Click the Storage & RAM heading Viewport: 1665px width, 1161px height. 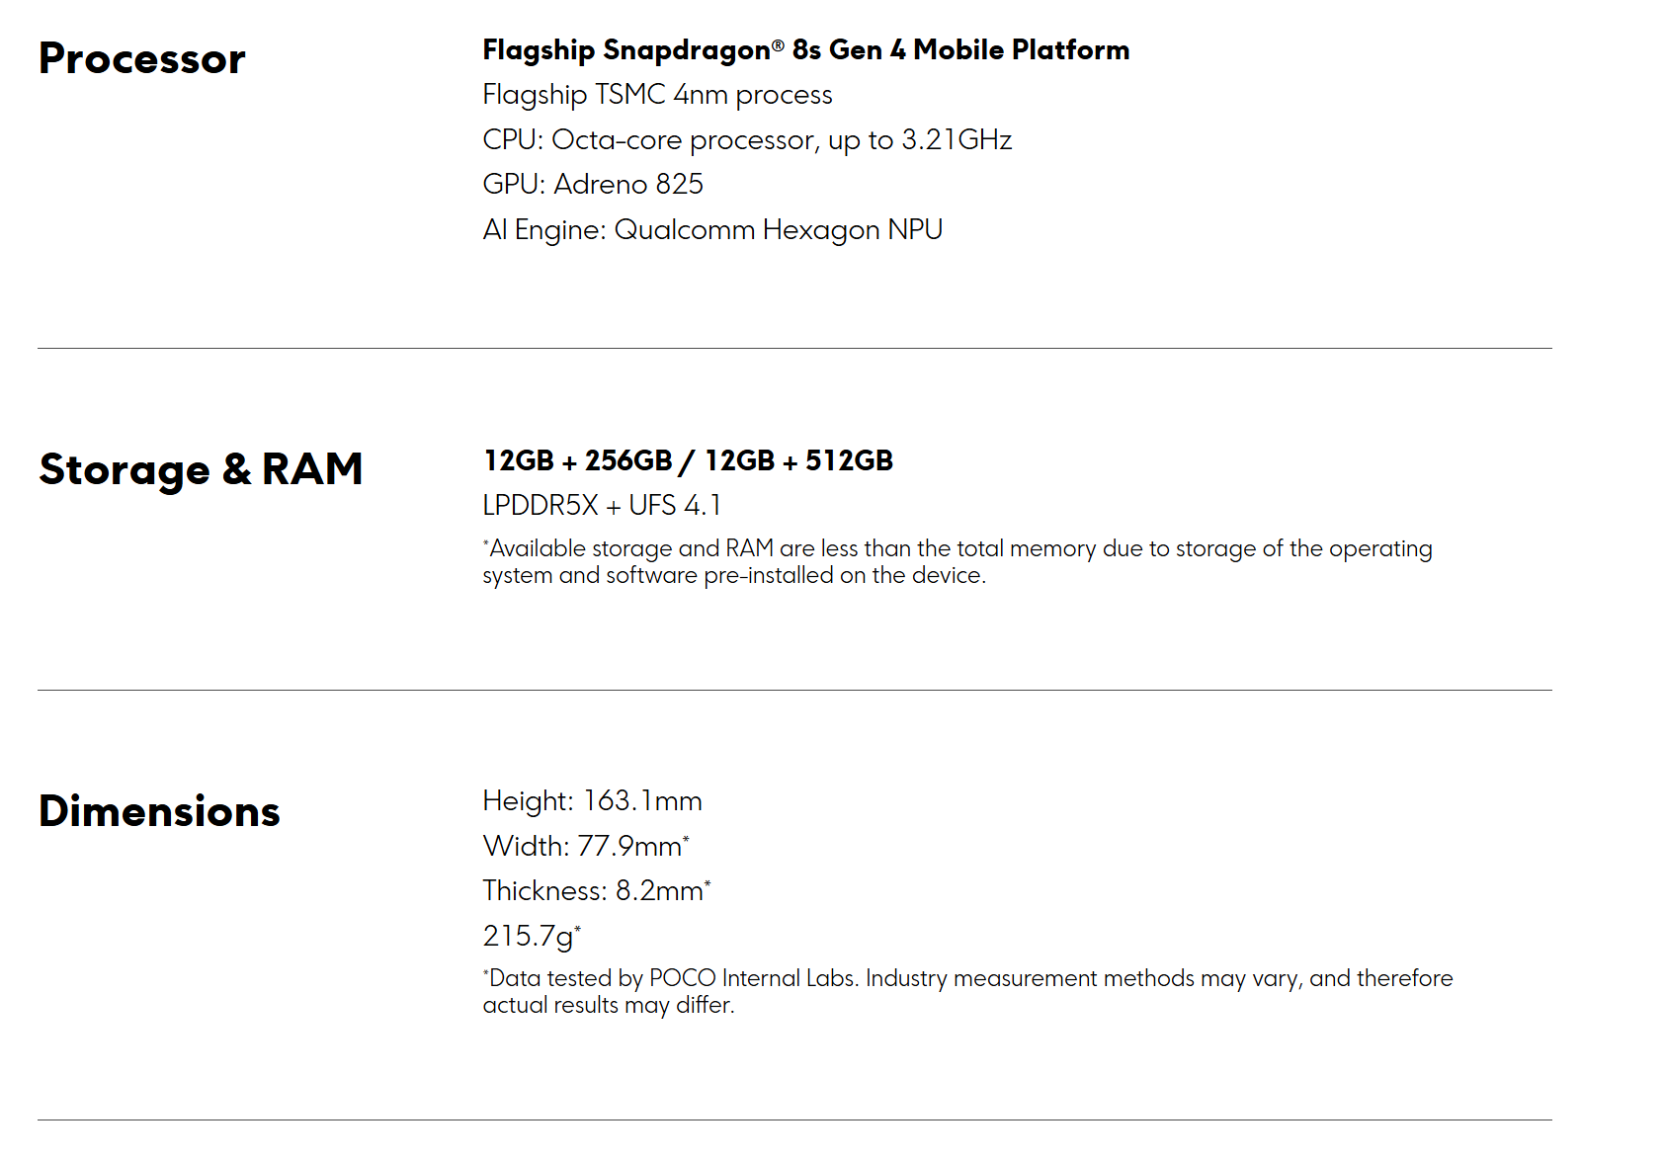click(201, 469)
